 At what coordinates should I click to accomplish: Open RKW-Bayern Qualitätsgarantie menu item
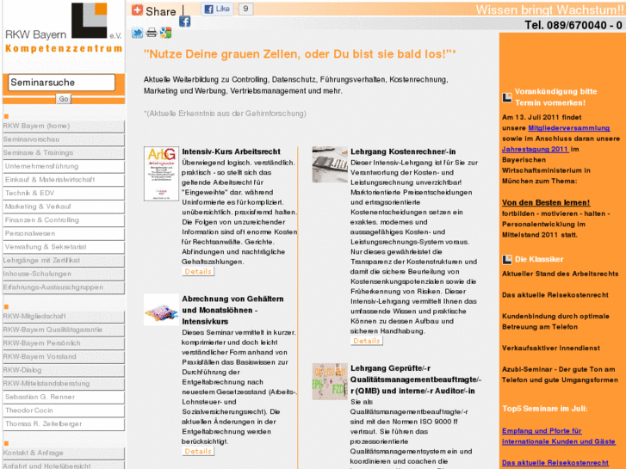pyautogui.click(x=64, y=330)
